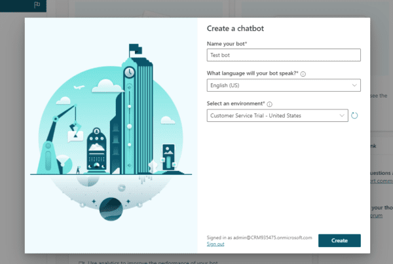Click chevron of Customer Service Trial combo box

[x=342, y=116]
